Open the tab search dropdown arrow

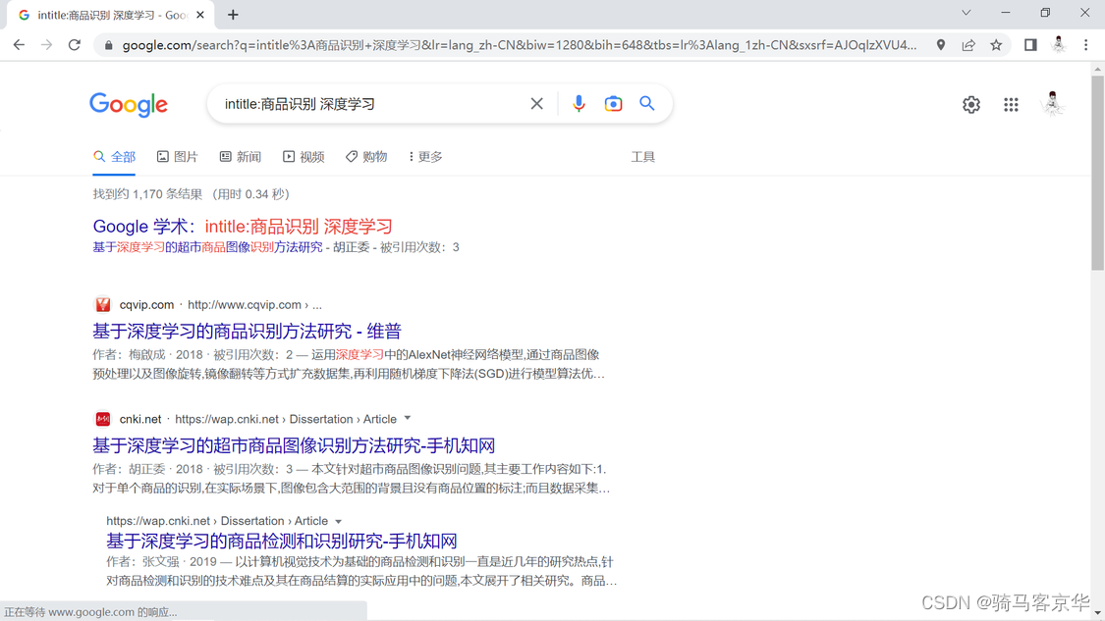pyautogui.click(x=967, y=13)
